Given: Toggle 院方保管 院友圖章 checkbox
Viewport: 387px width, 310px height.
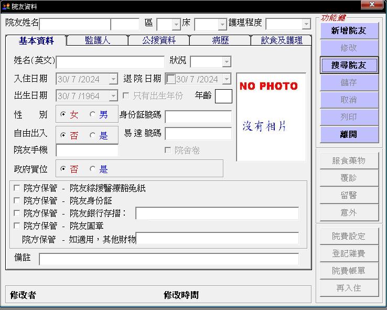Looking at the screenshot, I should point(17,226).
